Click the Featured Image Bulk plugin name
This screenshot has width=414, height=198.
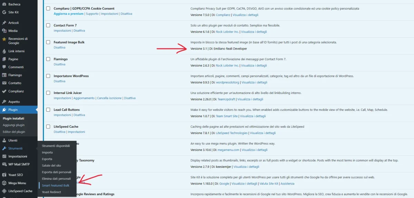pos(69,42)
